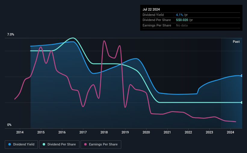Image resolution: width=247 pixels, height=153 pixels.
Task: Click the No data earnings value
Action: point(182,25)
